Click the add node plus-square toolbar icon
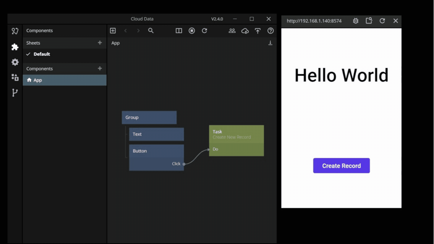This screenshot has width=434, height=244. [113, 31]
